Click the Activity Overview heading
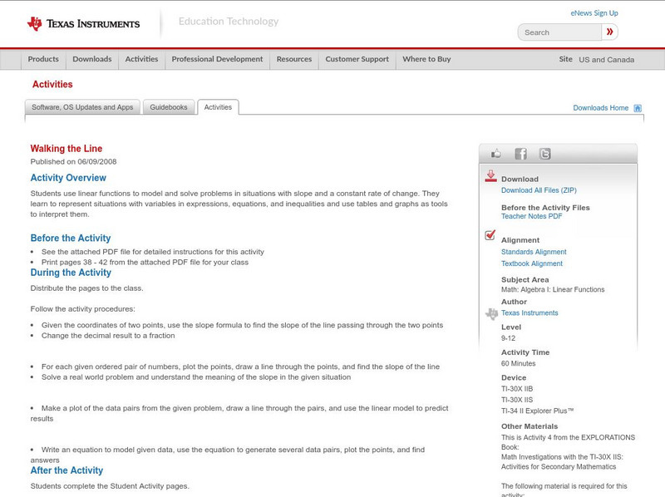 (x=68, y=178)
